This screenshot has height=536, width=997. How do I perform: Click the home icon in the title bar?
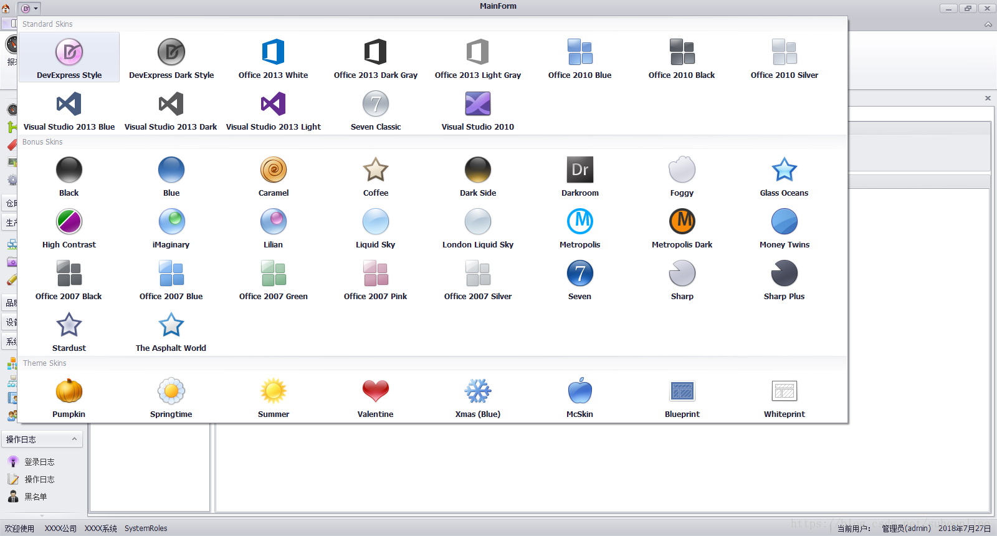point(6,8)
